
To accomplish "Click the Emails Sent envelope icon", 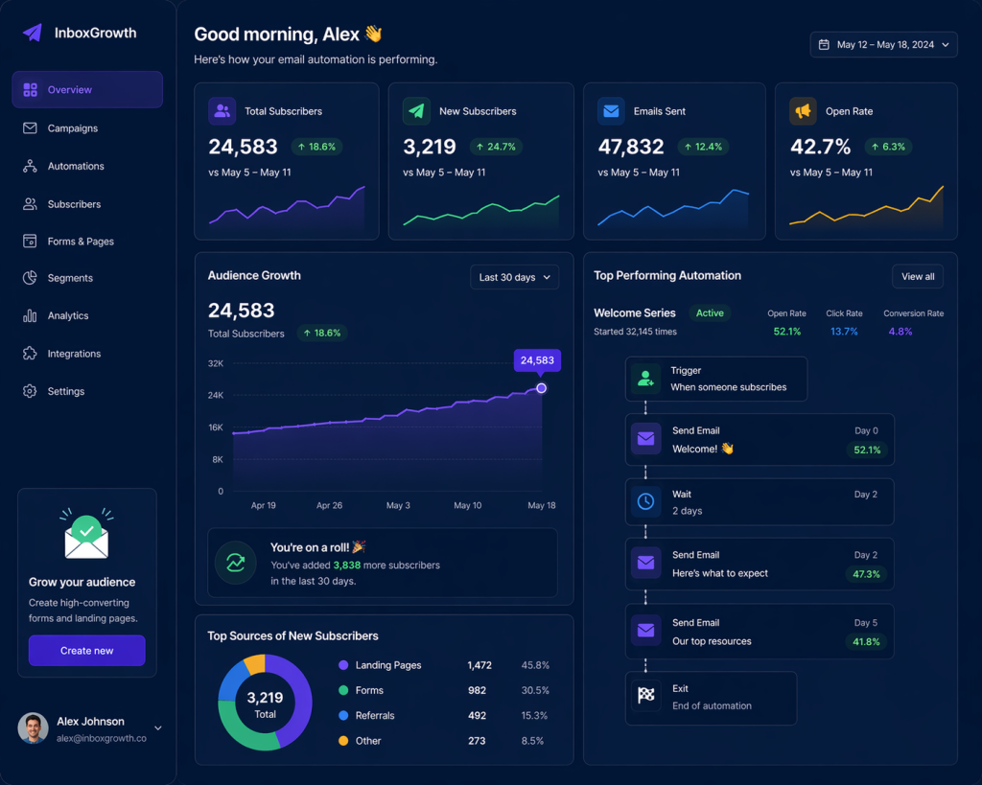I will [x=611, y=111].
